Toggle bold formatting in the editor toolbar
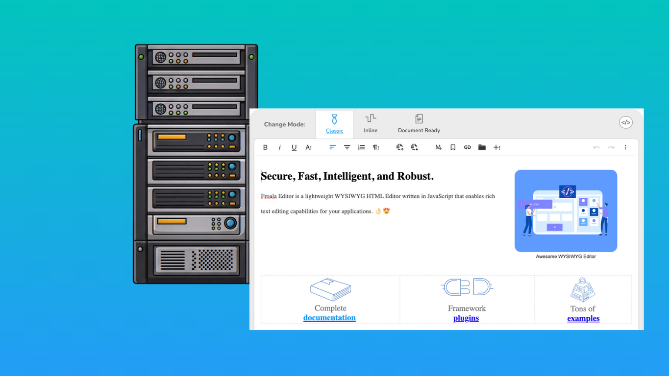This screenshot has height=376, width=669. (265, 147)
